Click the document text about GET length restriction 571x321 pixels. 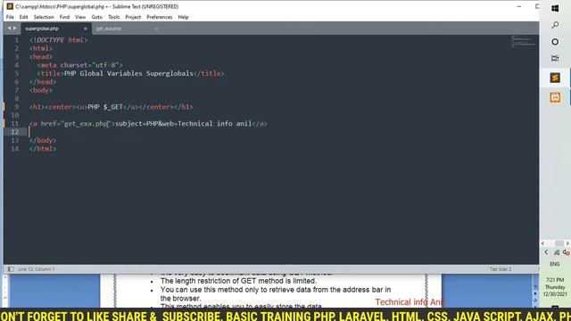coord(238,281)
